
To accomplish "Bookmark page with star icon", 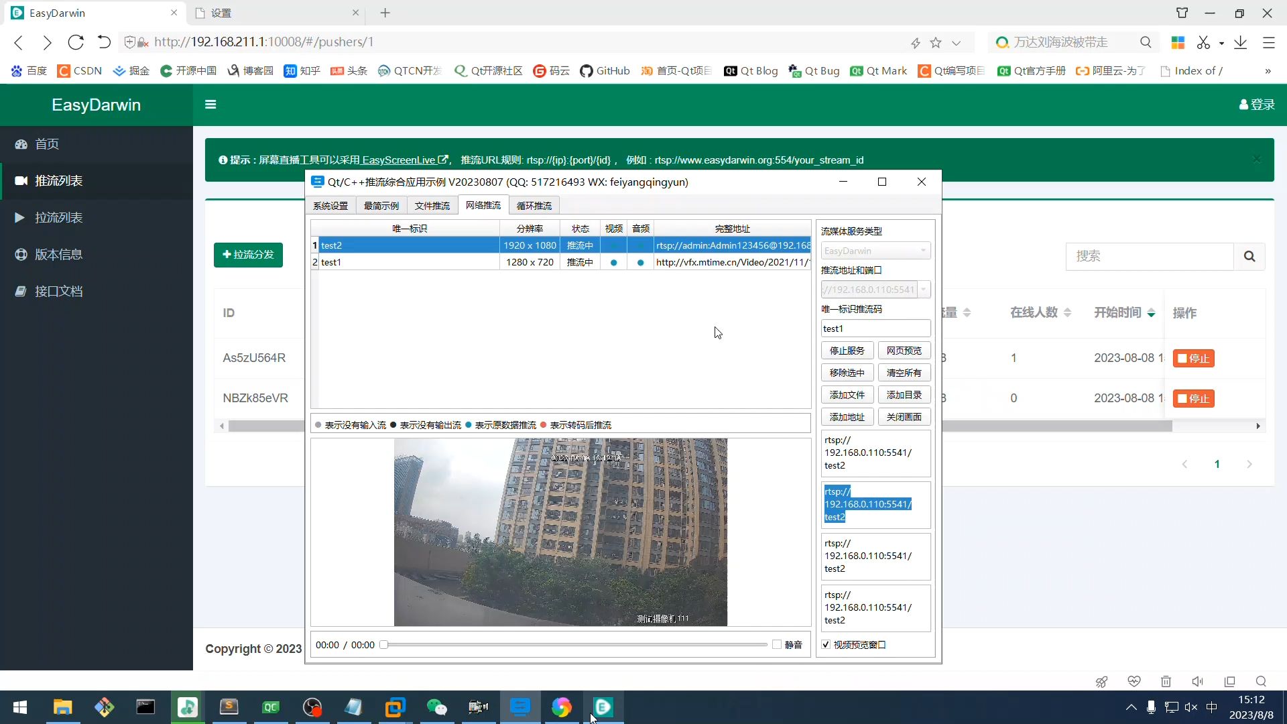I will tap(936, 43).
